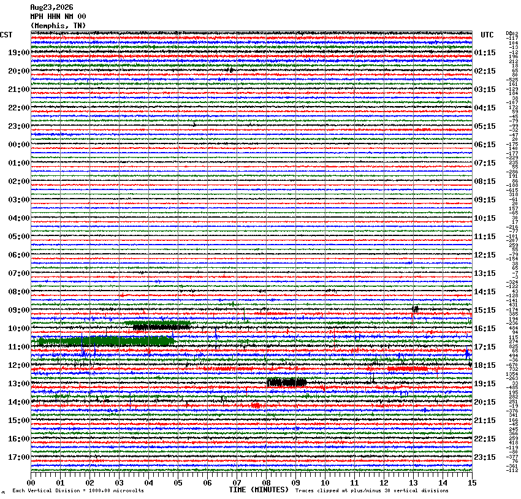Screen dimensions: 521x499
Task: Click the 01:15 UTC time label
Action: pyautogui.click(x=485, y=53)
